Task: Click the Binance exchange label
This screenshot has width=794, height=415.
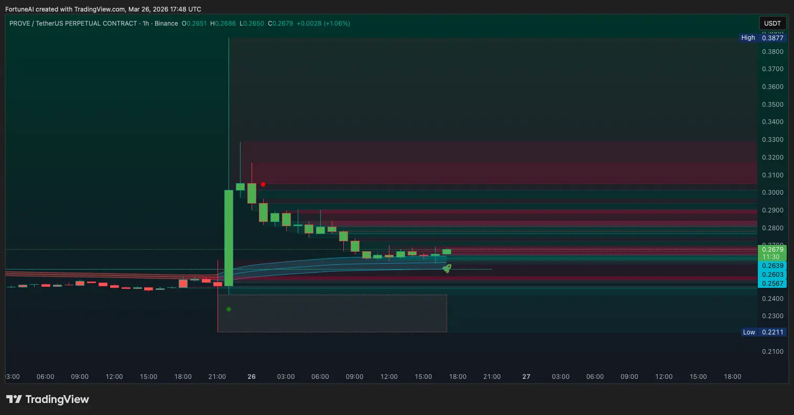Action: (x=166, y=24)
